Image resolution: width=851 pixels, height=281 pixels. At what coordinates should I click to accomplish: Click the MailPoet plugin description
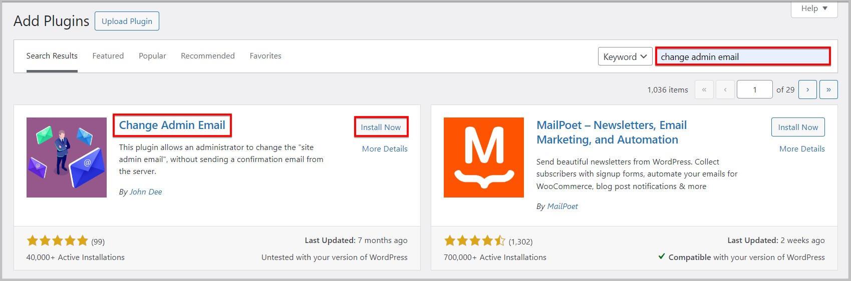(x=637, y=174)
